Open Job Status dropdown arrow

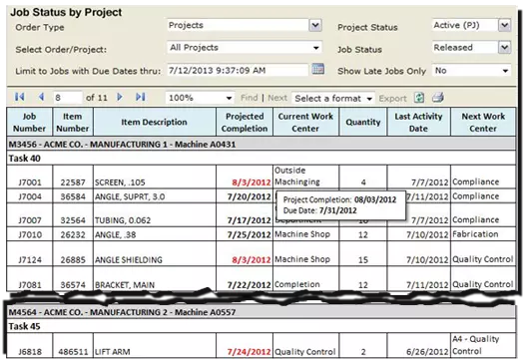[x=505, y=48]
